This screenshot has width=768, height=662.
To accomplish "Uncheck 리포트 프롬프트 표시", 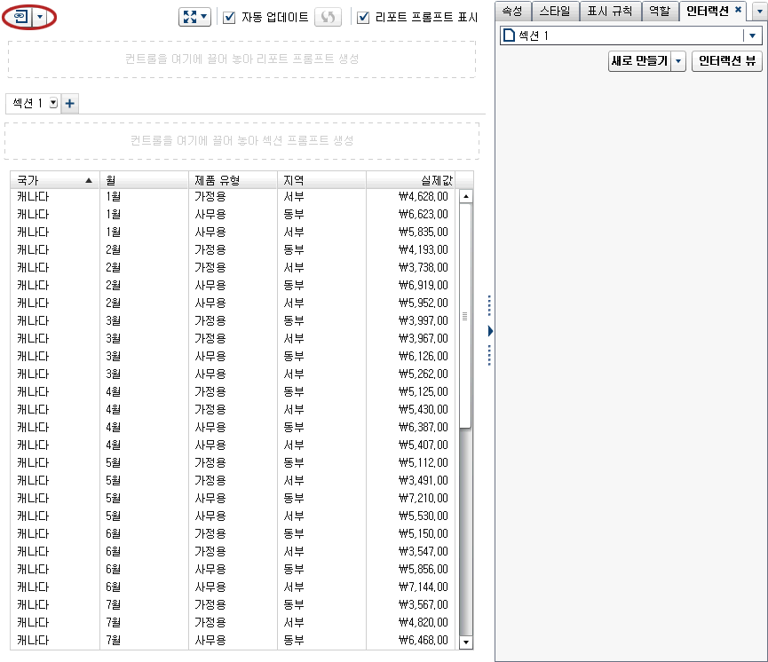I will pos(365,17).
